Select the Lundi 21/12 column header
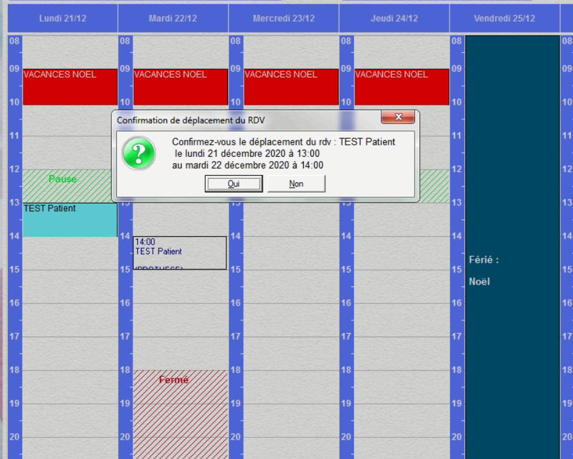 coord(62,18)
